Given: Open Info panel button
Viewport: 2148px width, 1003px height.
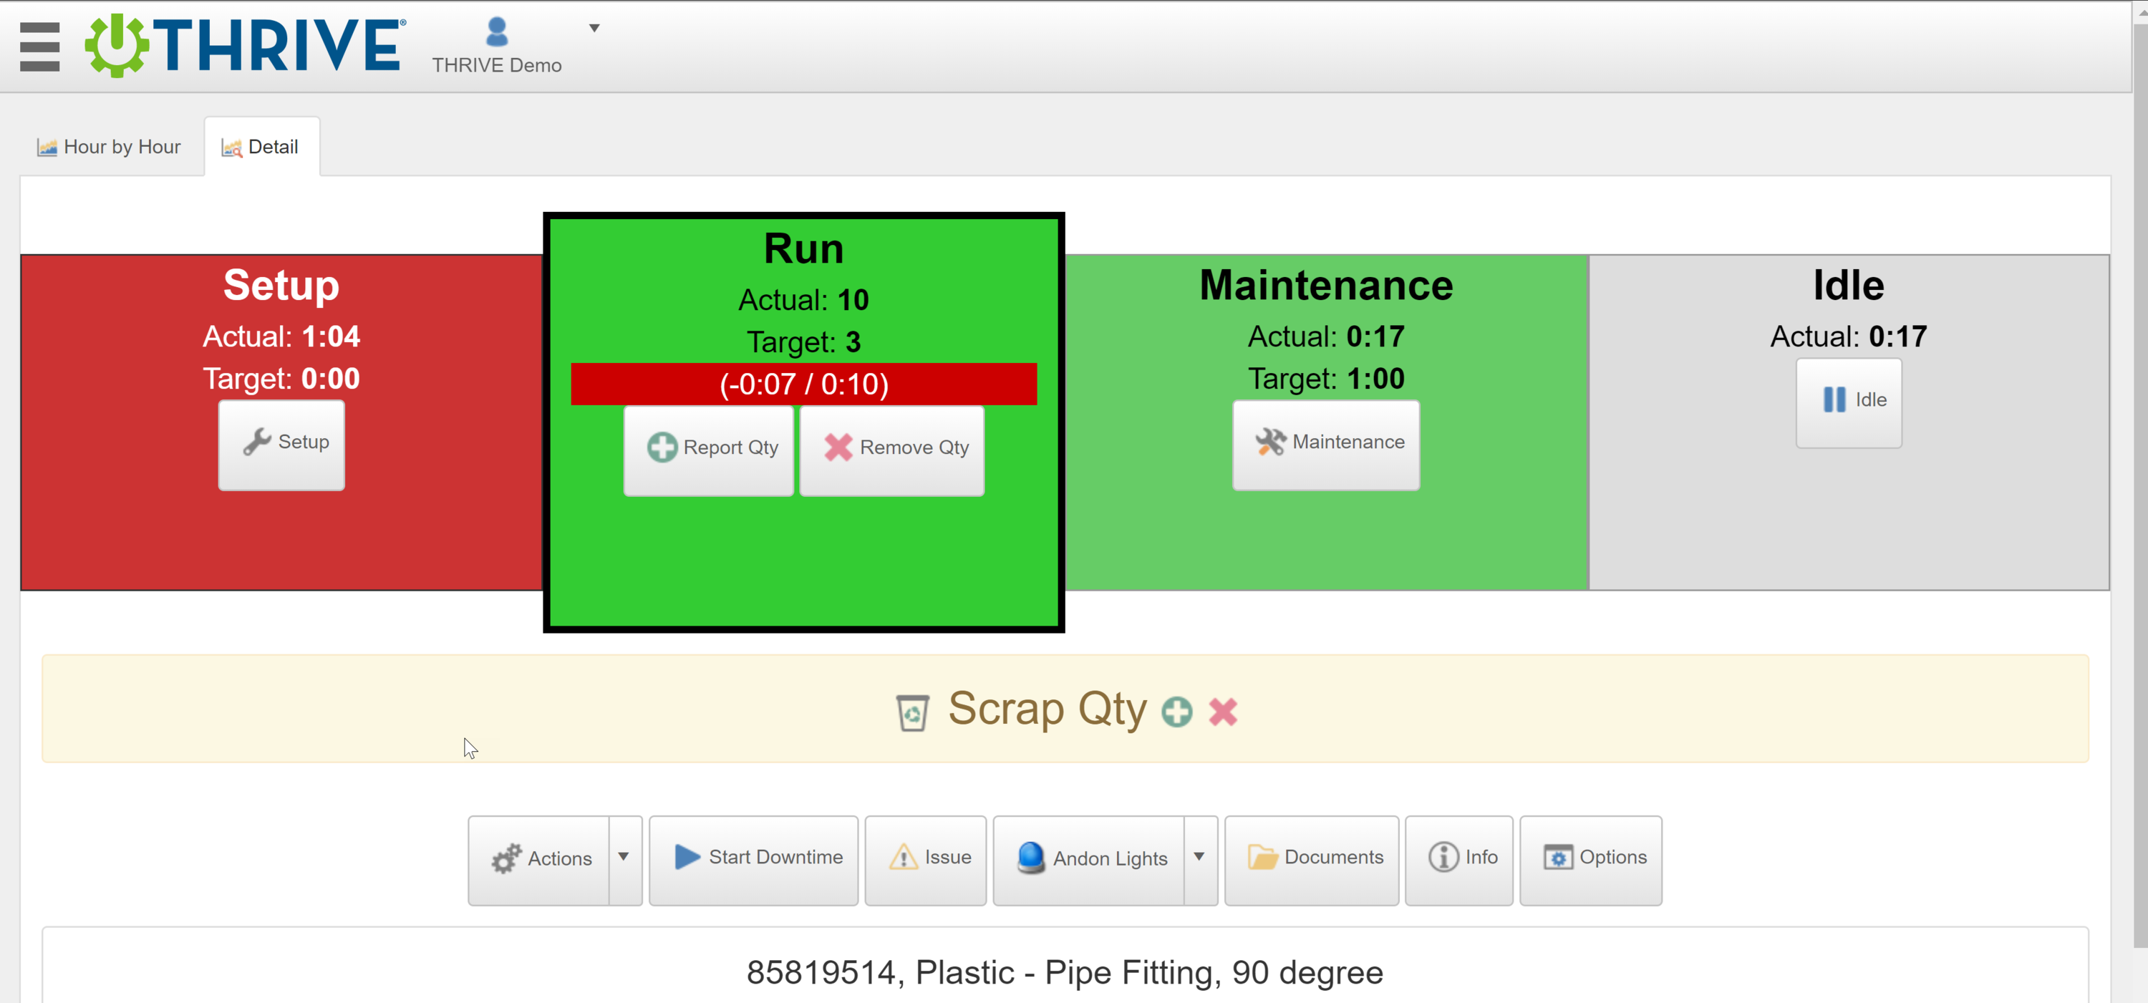Looking at the screenshot, I should click(1458, 859).
